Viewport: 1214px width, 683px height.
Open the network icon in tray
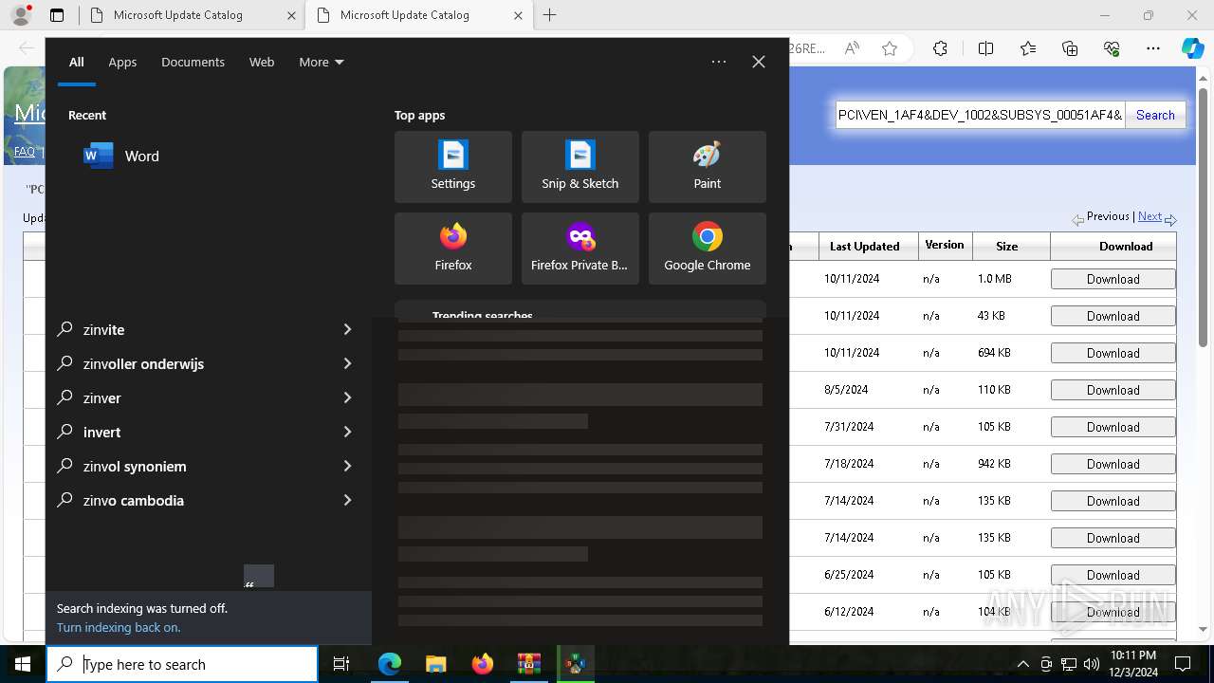(1069, 664)
